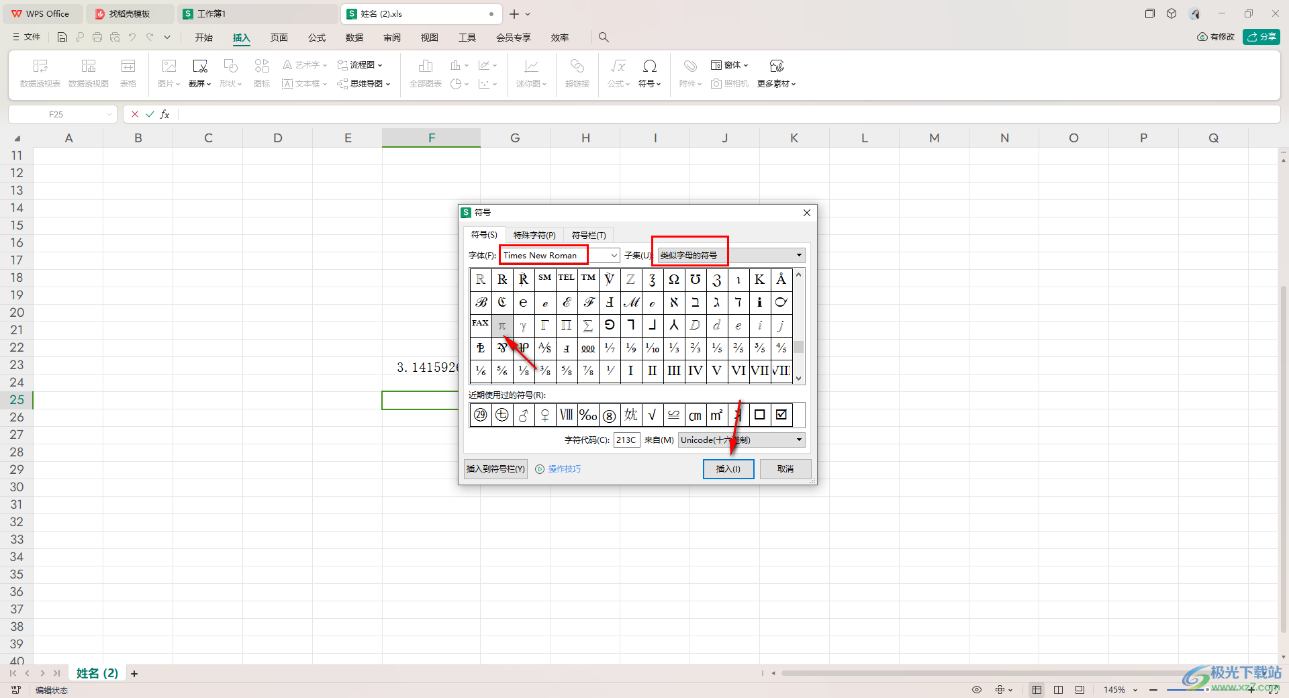Click the 有修改 changes status button
The width and height of the screenshot is (1289, 698).
point(1216,37)
